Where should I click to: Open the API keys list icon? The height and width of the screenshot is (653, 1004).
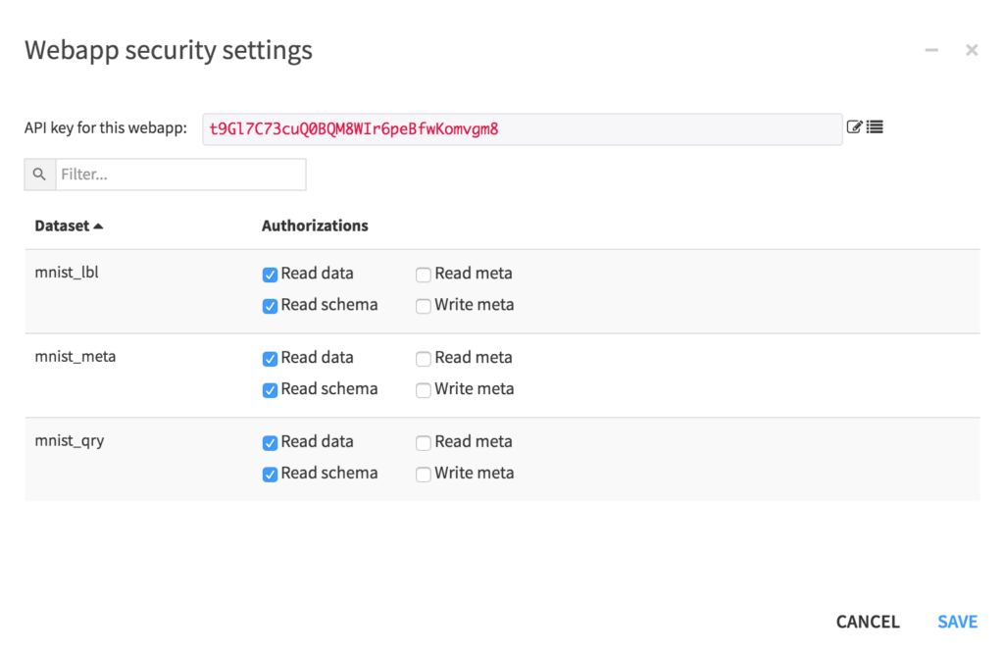[x=873, y=126]
